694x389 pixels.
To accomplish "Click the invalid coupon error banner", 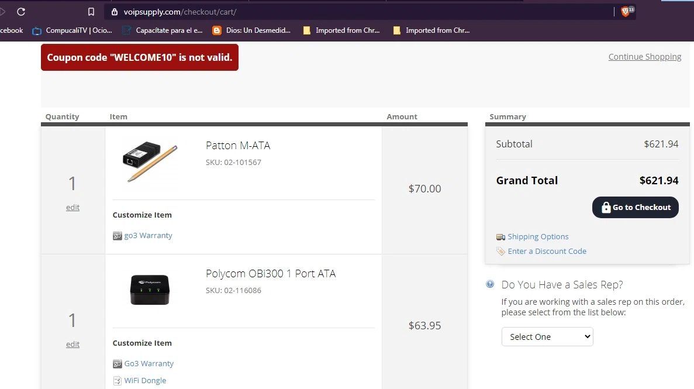I will 139,57.
